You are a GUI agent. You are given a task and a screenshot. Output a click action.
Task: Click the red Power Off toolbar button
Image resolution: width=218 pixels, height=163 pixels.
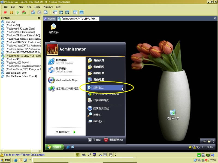click(5, 12)
